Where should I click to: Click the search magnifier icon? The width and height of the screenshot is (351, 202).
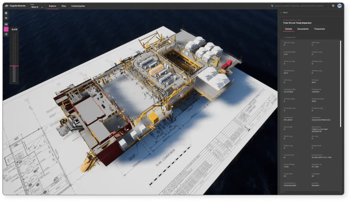click(272, 6)
